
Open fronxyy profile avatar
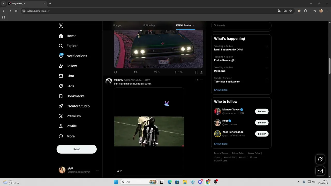[x=109, y=82]
